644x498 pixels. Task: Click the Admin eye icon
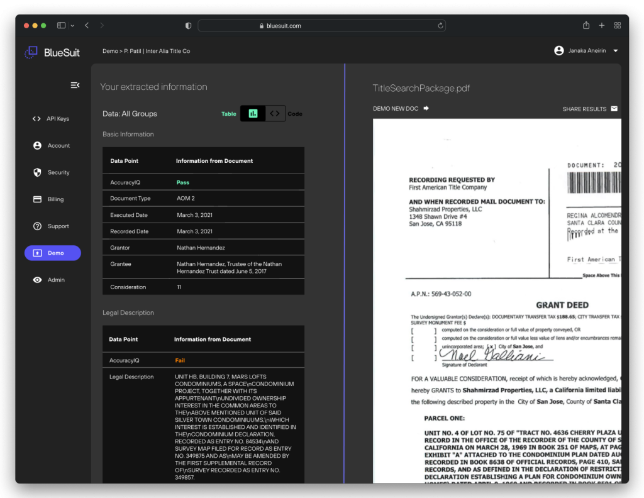click(x=37, y=280)
